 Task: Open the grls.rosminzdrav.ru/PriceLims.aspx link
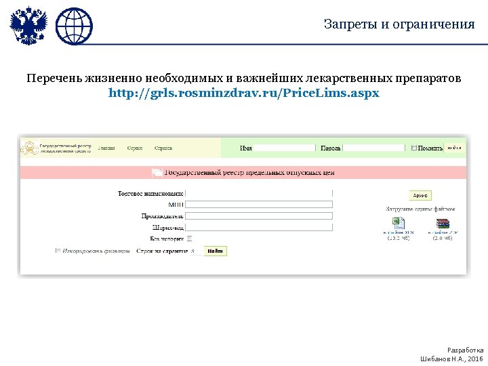pos(244,93)
